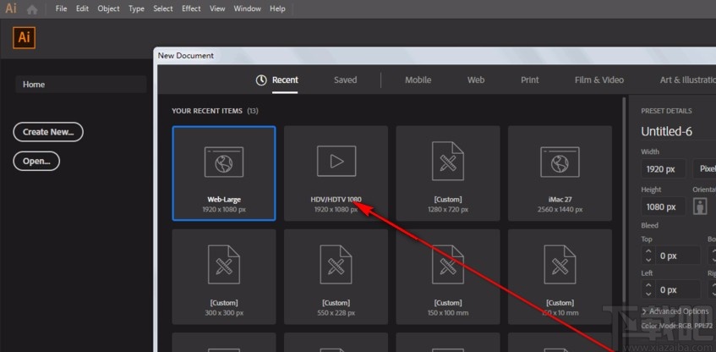Open the Pixels units dropdown

tap(704, 168)
